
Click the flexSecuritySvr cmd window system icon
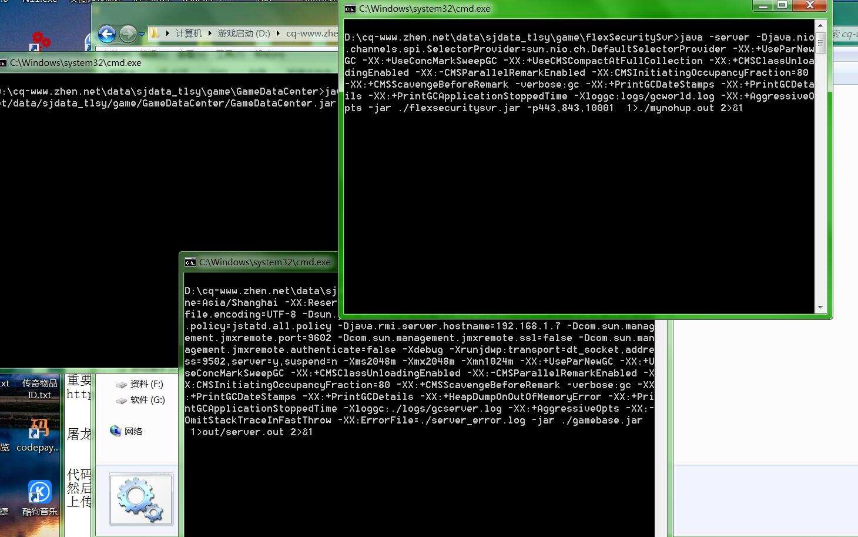[350, 9]
